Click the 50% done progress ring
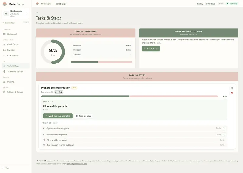Image resolution: width=243 pixels, height=173 pixels. pyautogui.click(x=53, y=52)
